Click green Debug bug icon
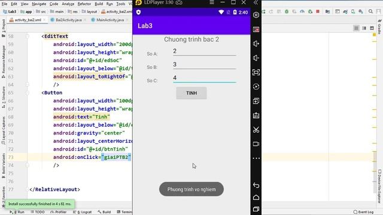383x215 pixels. pyautogui.click(x=287, y=11)
